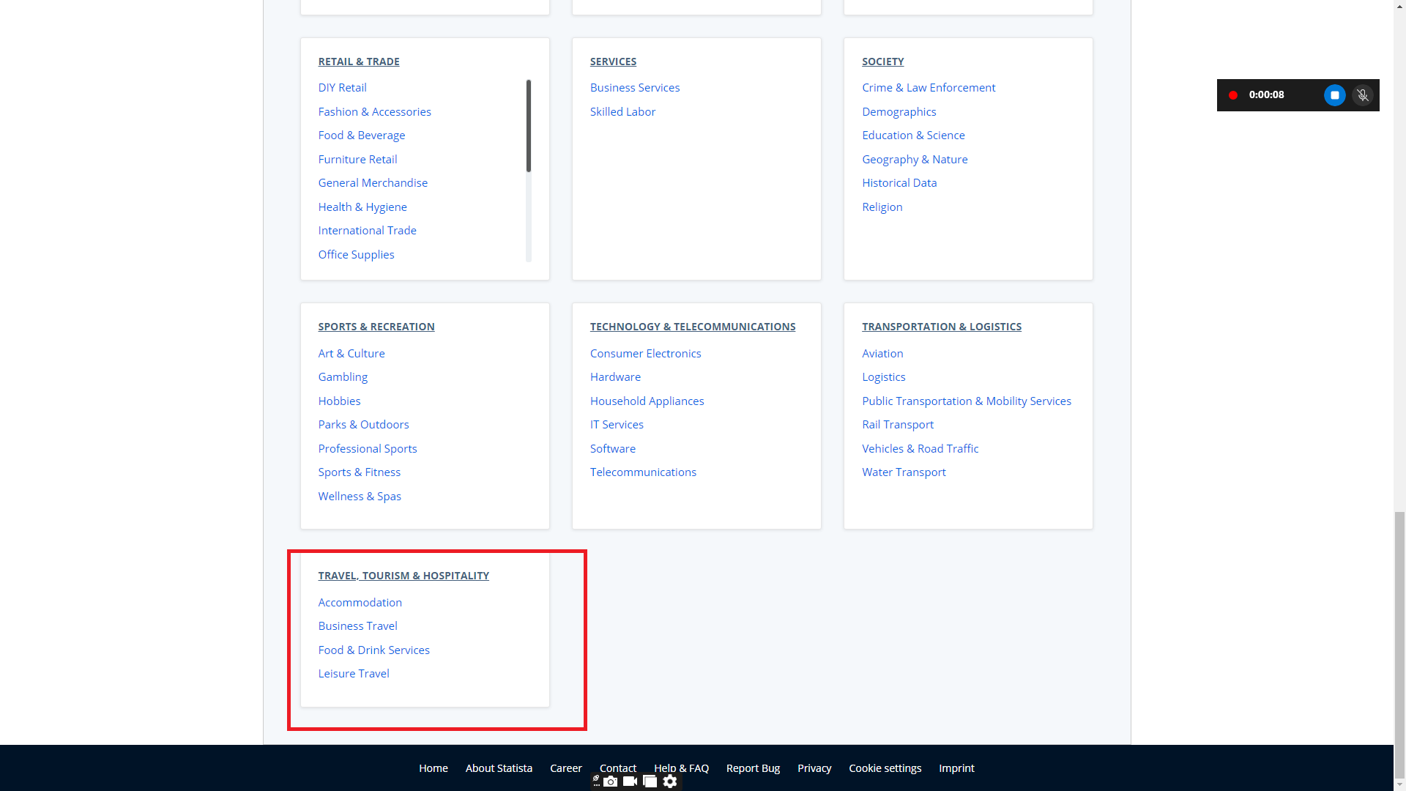Open the Travel, Tourism & Hospitality heading

[x=403, y=576]
